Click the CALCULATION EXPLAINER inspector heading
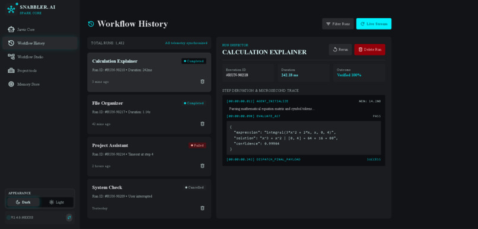This screenshot has height=229, width=478. [265, 52]
